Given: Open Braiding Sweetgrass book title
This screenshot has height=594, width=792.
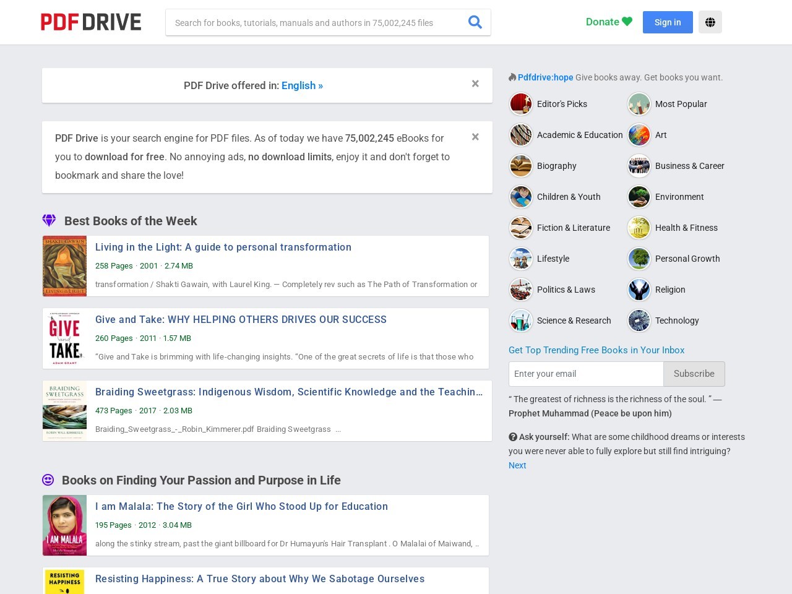Looking at the screenshot, I should (x=289, y=392).
